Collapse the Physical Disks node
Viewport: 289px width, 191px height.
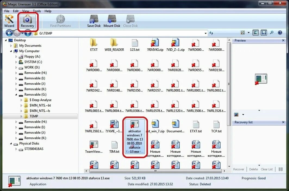click(x=11, y=143)
